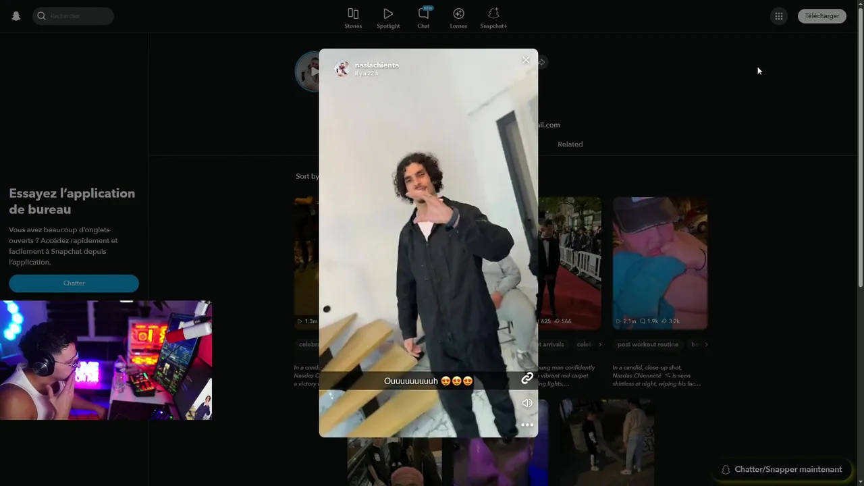Open Snapchat ghost logo home
Image resolution: width=864 pixels, height=486 pixels.
[x=16, y=16]
